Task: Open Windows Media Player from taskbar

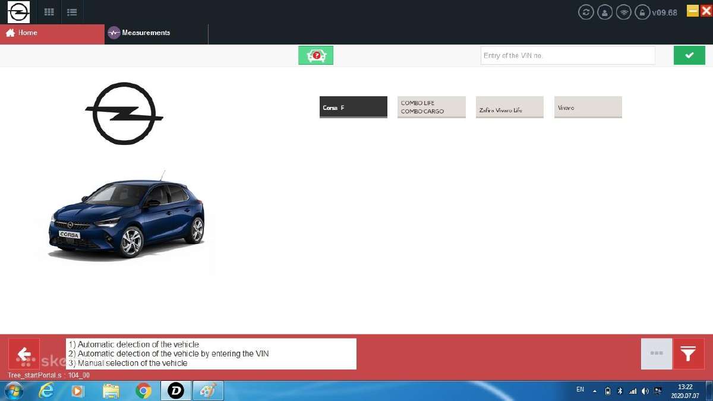Action: [78, 391]
